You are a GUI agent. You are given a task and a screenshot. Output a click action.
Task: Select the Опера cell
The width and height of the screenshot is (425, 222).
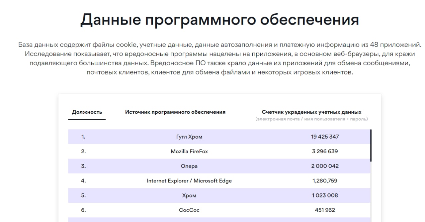pos(189,166)
